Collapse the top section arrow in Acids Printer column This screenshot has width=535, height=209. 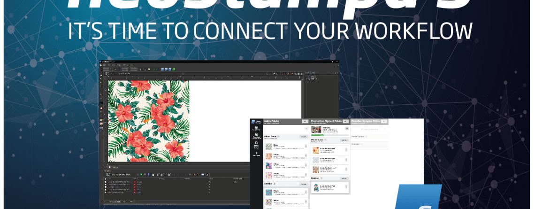[306, 128]
